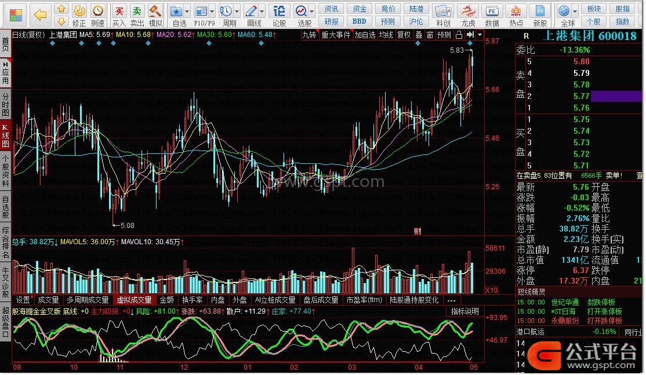Click the 5.08 lowest-price marker
646x375 pixels.
(x=128, y=225)
